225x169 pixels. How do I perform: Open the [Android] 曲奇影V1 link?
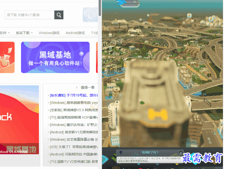(74, 132)
